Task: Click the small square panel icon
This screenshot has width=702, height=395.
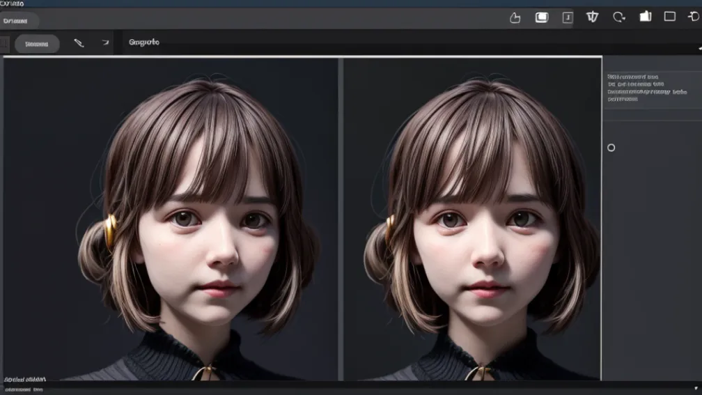Action: pos(568,17)
